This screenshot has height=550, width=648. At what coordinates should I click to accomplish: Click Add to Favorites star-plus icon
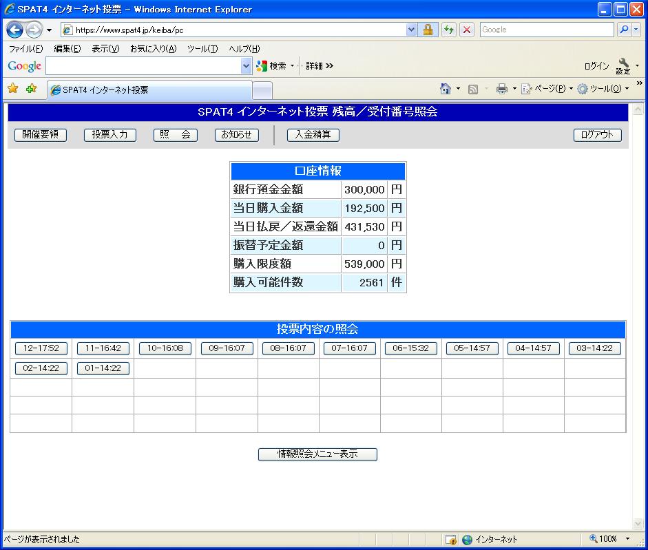coord(32,88)
